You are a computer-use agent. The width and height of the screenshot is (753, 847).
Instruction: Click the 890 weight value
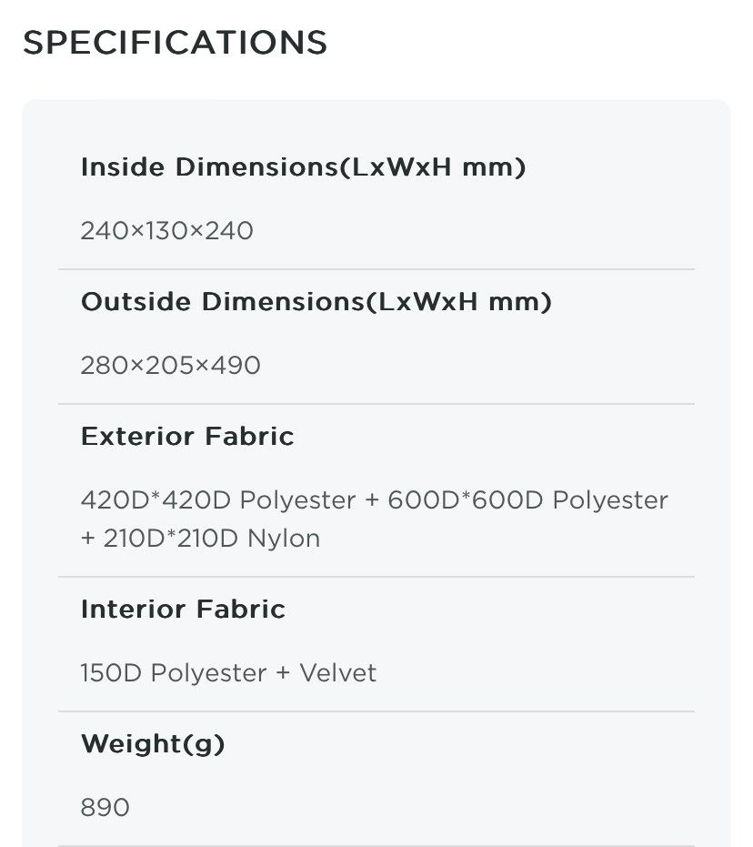(105, 808)
